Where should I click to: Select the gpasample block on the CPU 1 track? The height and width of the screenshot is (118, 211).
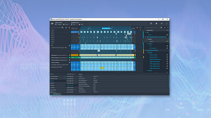pyautogui.click(x=75, y=32)
